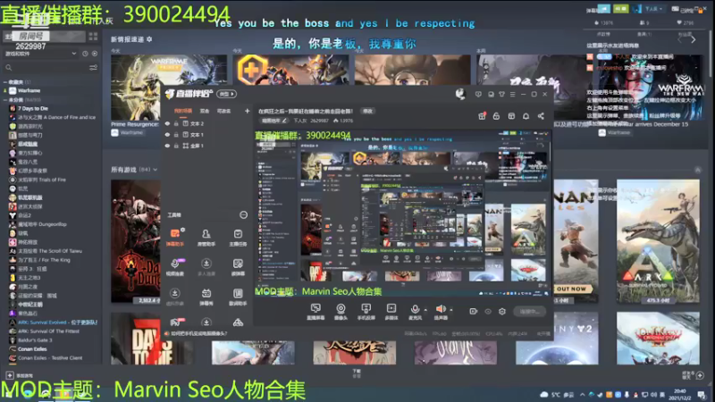Click the next arrow in the Steam news carousel

(694, 39)
